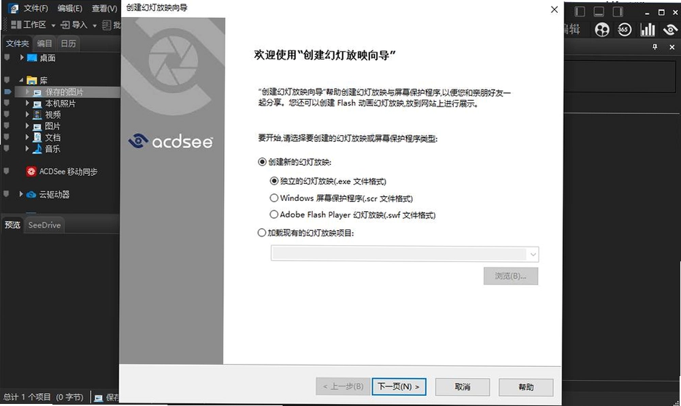Click the Workspace (工作区) grid icon
681x406 pixels.
(x=16, y=24)
